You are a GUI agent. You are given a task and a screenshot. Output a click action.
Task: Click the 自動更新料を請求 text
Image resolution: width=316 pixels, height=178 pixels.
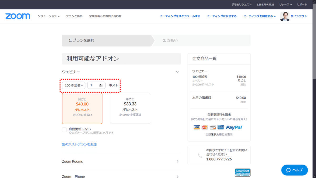point(219,115)
